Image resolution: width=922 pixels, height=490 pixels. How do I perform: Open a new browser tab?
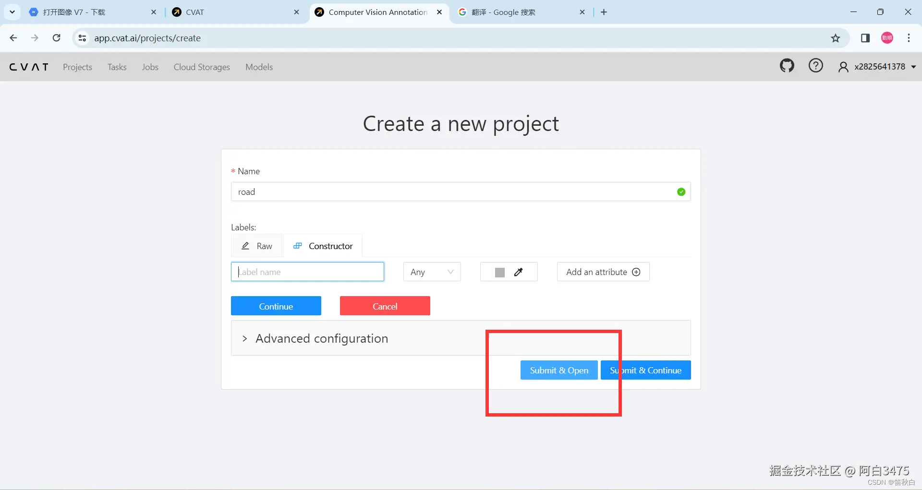click(604, 12)
